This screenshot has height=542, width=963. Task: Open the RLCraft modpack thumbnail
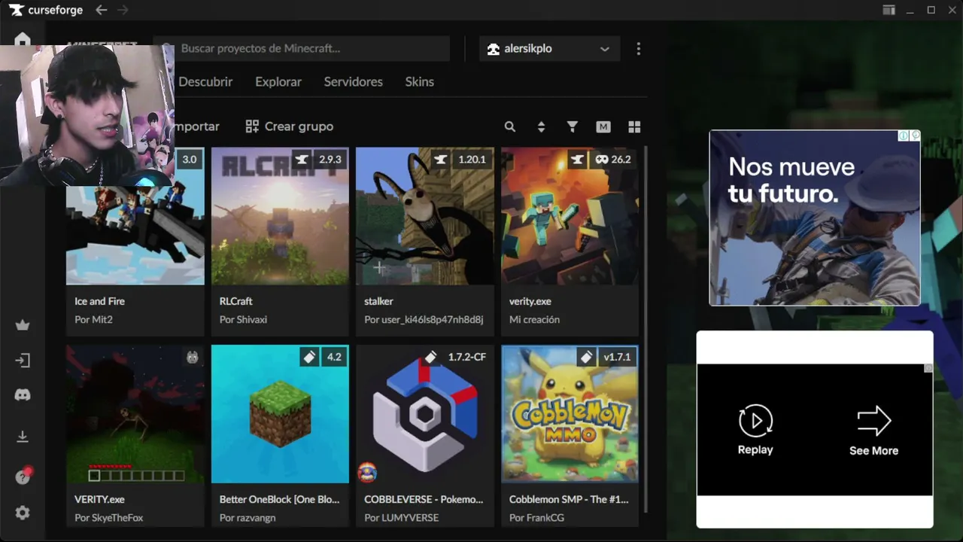280,216
